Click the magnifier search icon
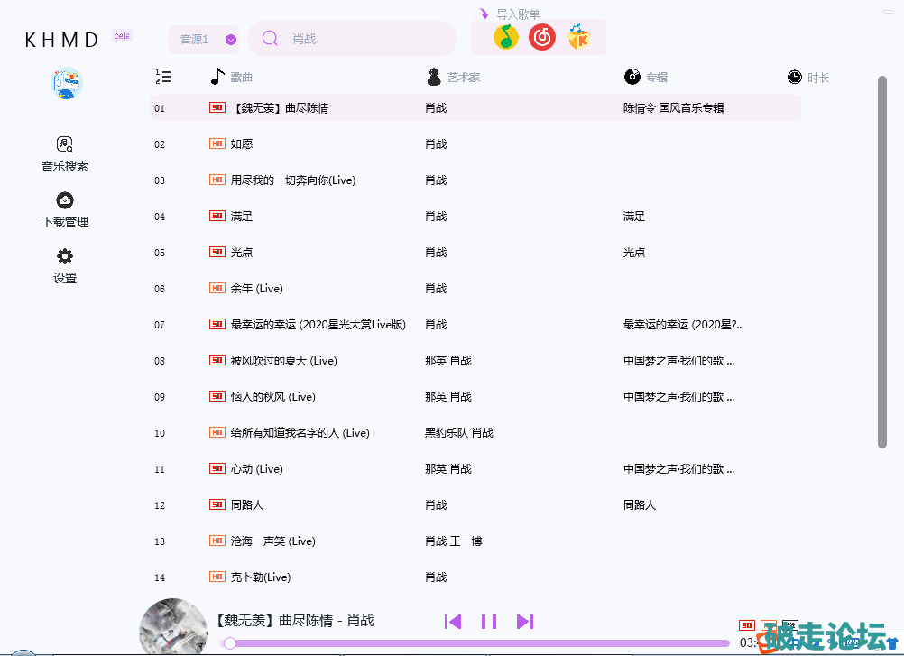The height and width of the screenshot is (656, 904). pos(270,39)
